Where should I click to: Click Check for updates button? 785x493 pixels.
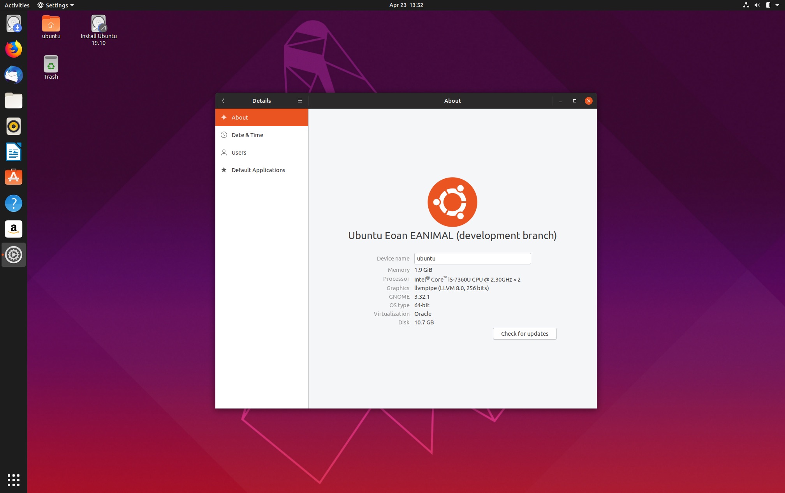pos(525,333)
